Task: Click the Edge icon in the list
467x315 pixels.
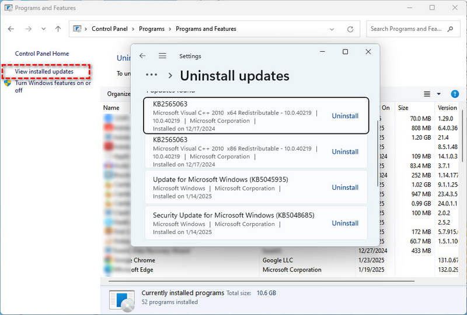Action: tap(108, 270)
